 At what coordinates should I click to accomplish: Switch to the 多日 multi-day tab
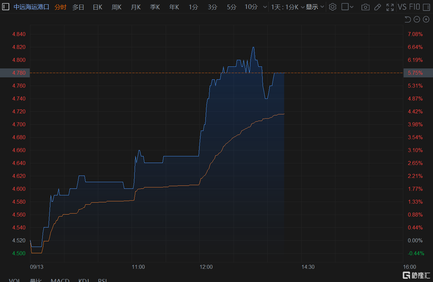pyautogui.click(x=78, y=7)
